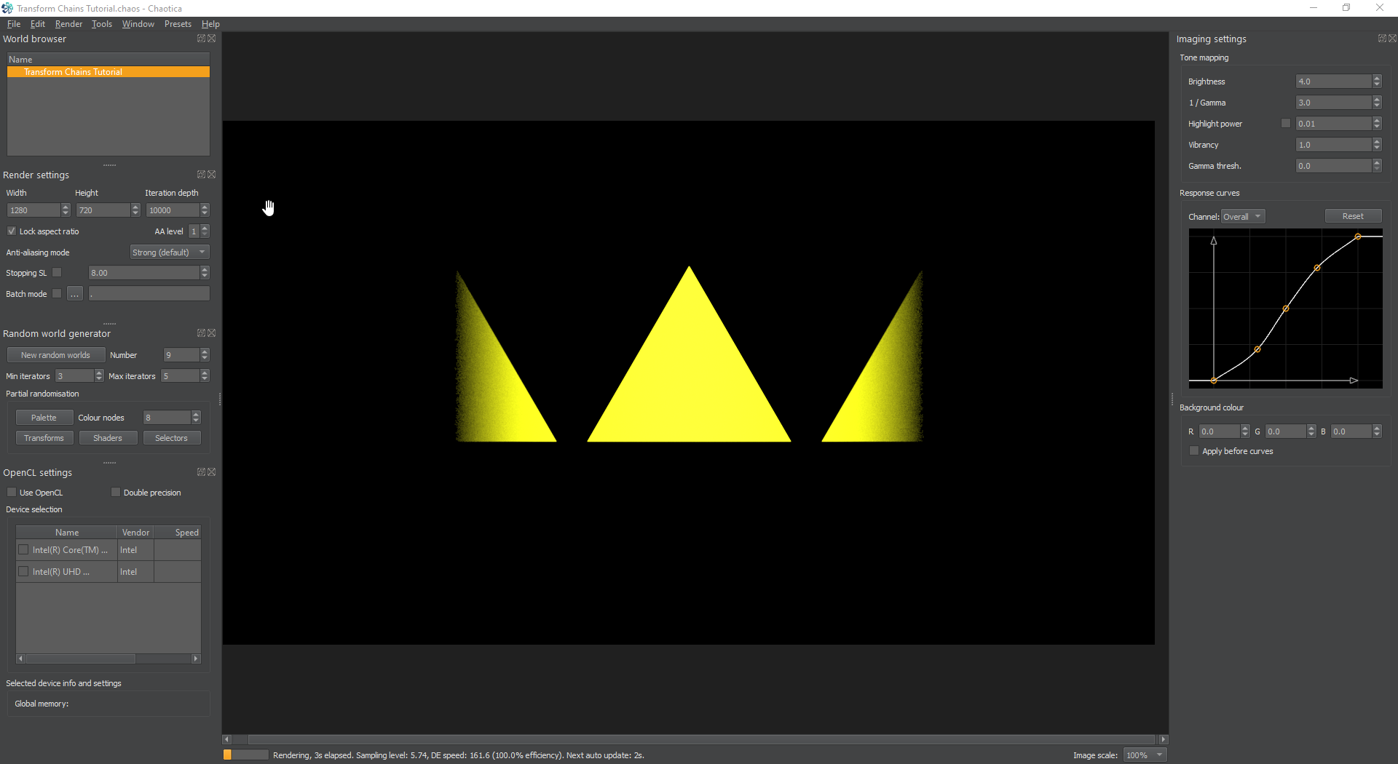Open the Presets menu
This screenshot has height=764, width=1398.
178,24
